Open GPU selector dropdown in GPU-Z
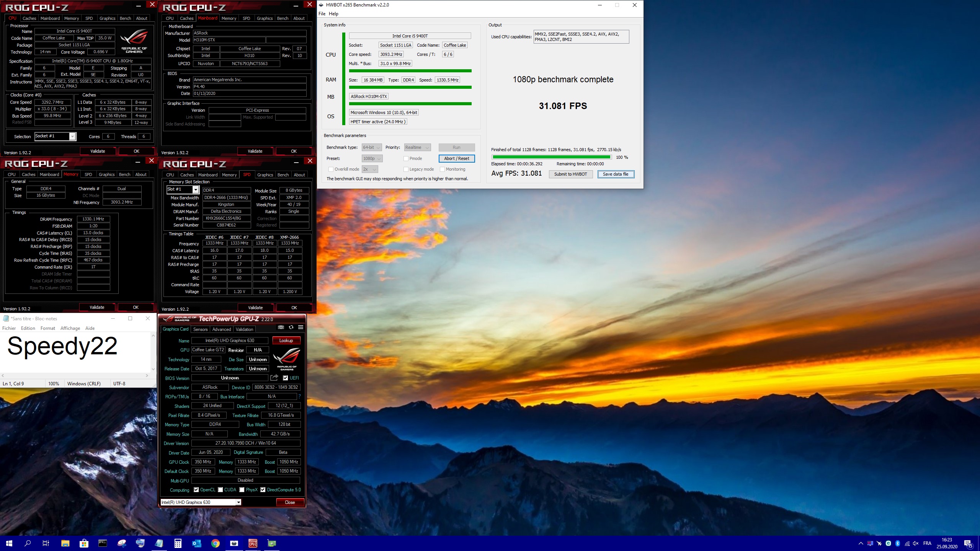The height and width of the screenshot is (551, 980). (201, 502)
